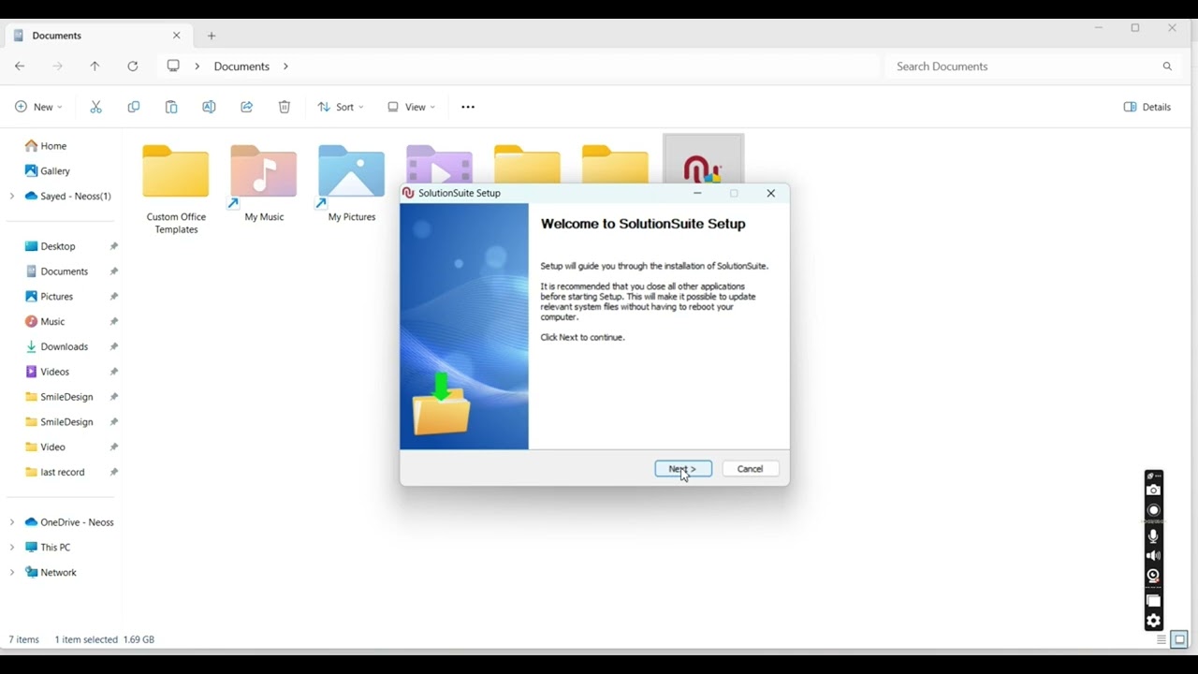This screenshot has width=1198, height=674.
Task: Click the Delete trash icon
Action: [285, 107]
